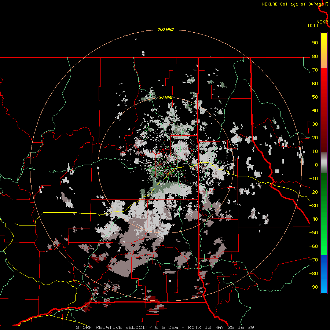The width and height of the screenshot is (330, 330).
Task: Click the KT units label above color scale
Action: tap(313, 25)
